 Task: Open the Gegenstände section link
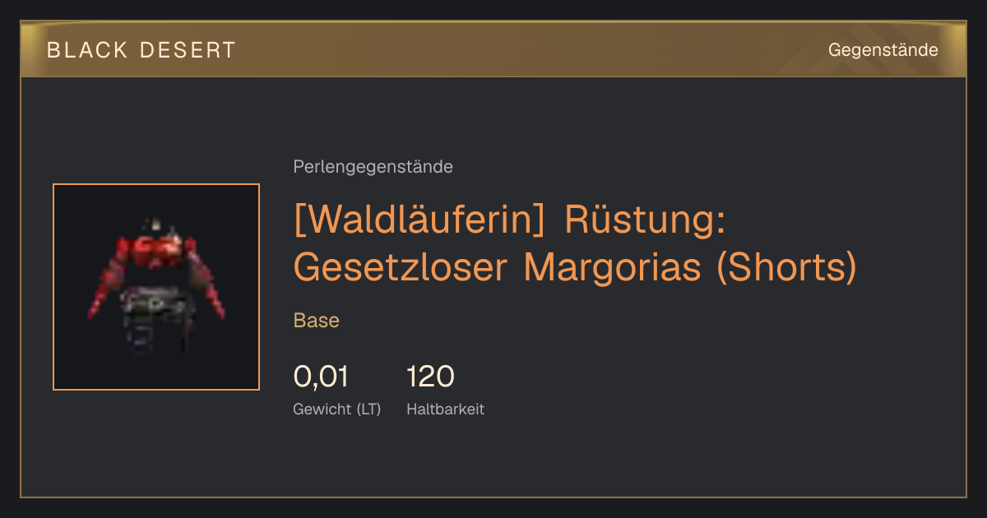tap(883, 50)
